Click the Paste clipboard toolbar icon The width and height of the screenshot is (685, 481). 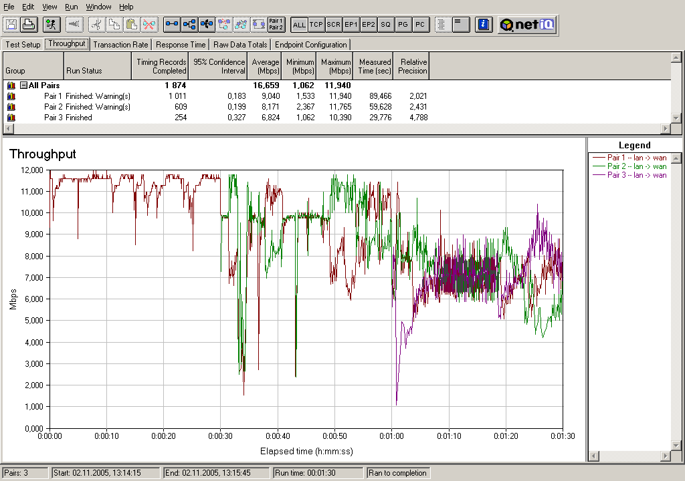[x=132, y=25]
